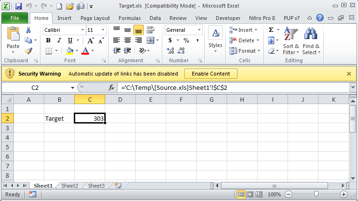Insert AutoSum with the sigma icon
The height and width of the screenshot is (201, 358).
click(x=271, y=30)
